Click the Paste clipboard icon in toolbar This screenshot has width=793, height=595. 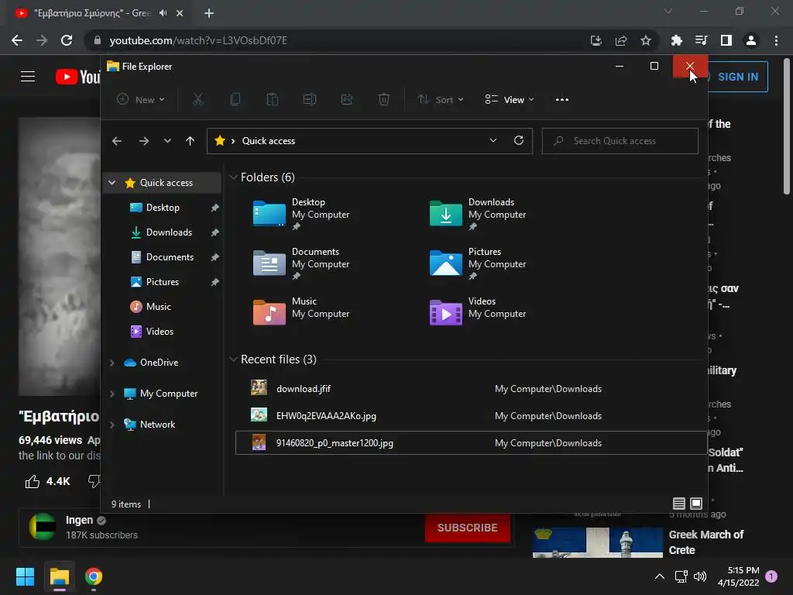pos(272,100)
